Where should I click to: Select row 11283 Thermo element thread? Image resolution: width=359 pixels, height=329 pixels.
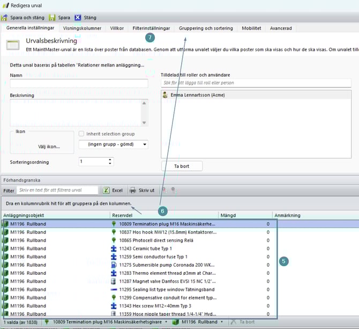179,273
